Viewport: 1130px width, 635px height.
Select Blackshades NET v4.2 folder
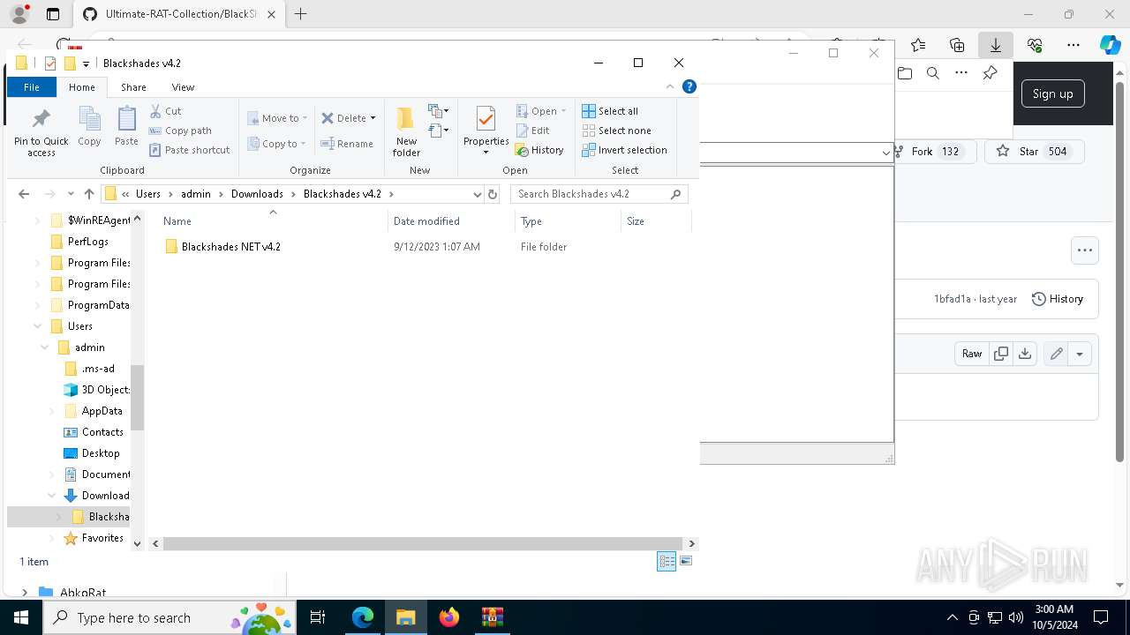click(230, 247)
